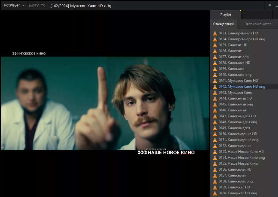Select playlist item 0157. Киносерия
Image resolution: width=278 pixels, height=197 pixels.
244,175
